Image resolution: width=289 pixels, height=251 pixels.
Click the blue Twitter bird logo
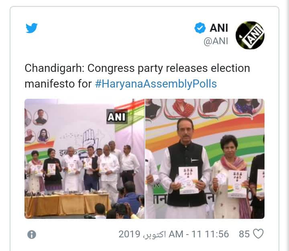(32, 28)
